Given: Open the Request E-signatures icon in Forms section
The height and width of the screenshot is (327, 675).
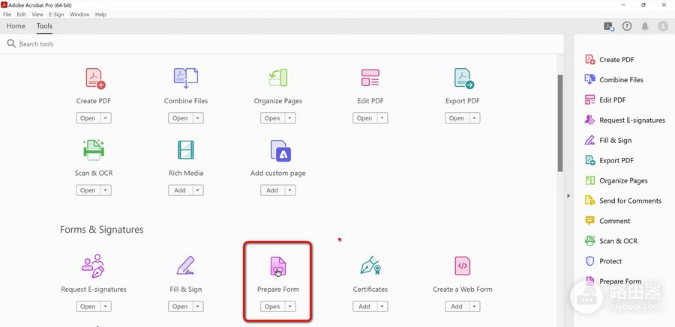Looking at the screenshot, I should point(93,266).
